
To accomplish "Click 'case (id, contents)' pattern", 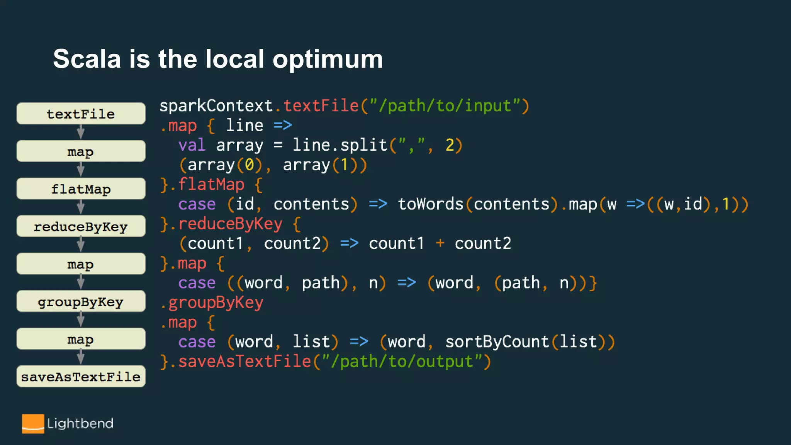I will pos(268,204).
